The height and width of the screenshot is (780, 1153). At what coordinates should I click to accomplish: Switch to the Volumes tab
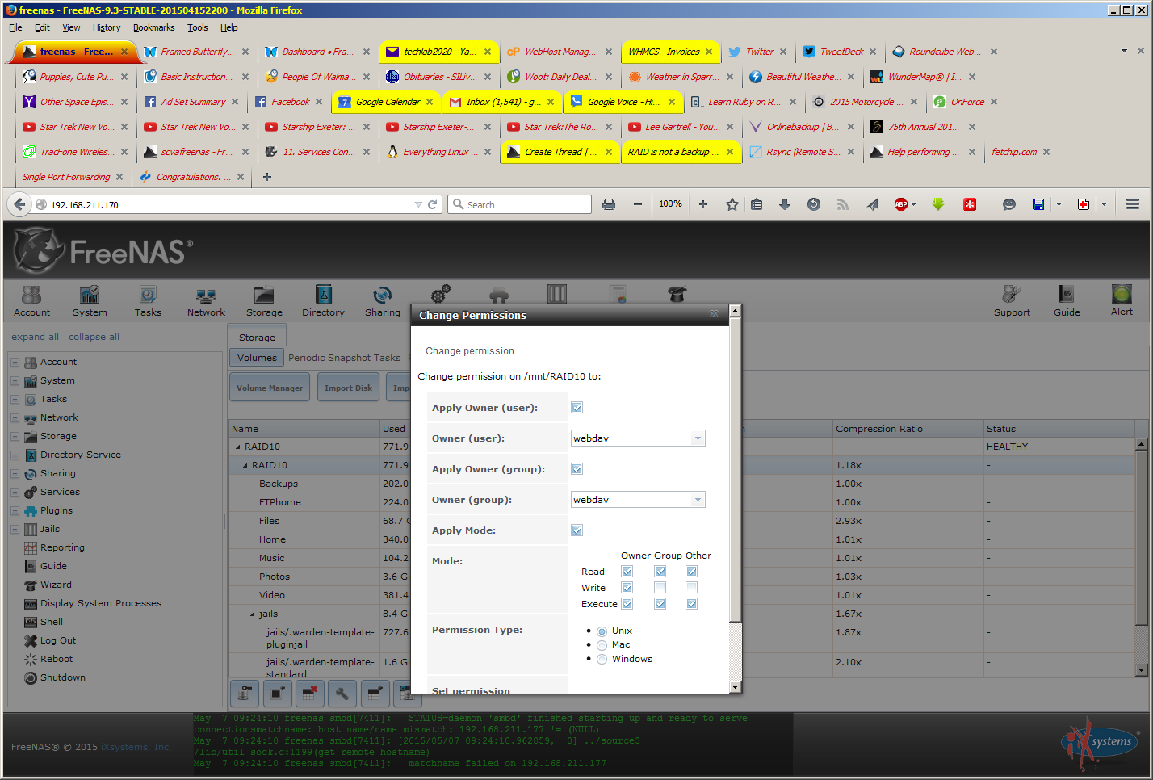tap(257, 358)
